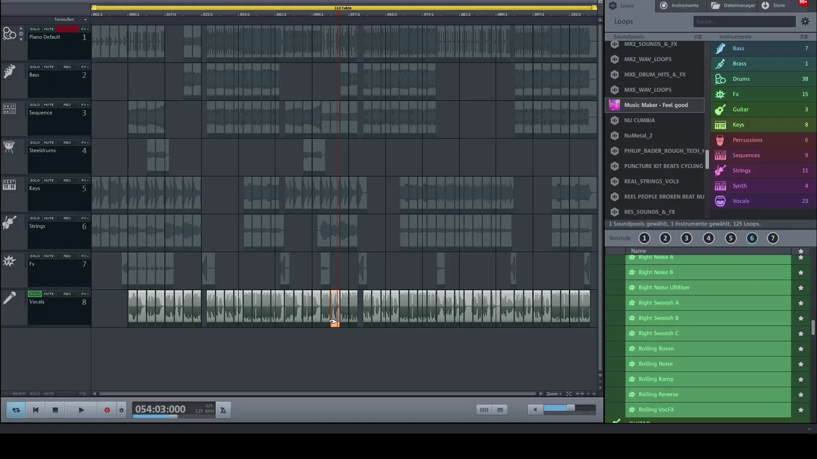Click the microphone icon of the Vocals track
The width and height of the screenshot is (817, 459).
tap(9, 298)
